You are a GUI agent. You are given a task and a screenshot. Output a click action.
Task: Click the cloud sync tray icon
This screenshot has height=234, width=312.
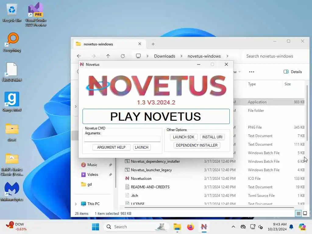(x=243, y=227)
